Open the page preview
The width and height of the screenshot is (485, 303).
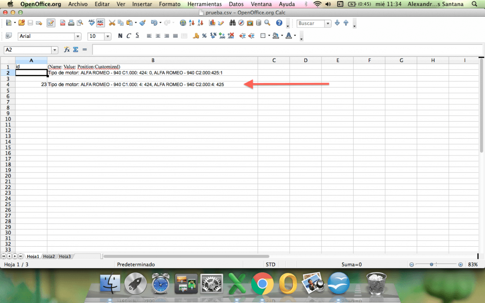80,23
